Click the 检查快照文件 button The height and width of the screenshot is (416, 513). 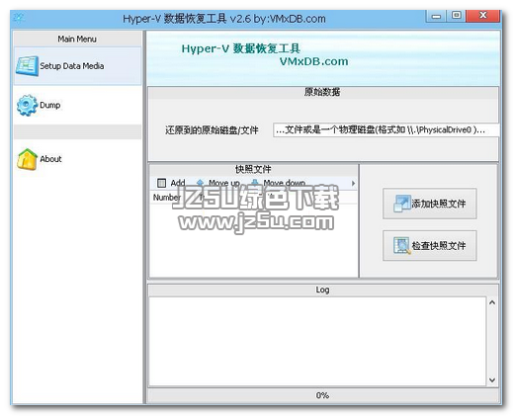[x=430, y=246]
